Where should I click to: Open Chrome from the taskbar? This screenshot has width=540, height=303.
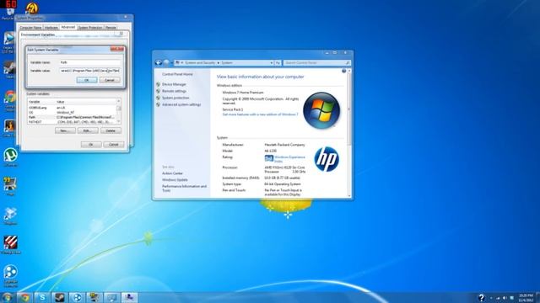(x=24, y=297)
